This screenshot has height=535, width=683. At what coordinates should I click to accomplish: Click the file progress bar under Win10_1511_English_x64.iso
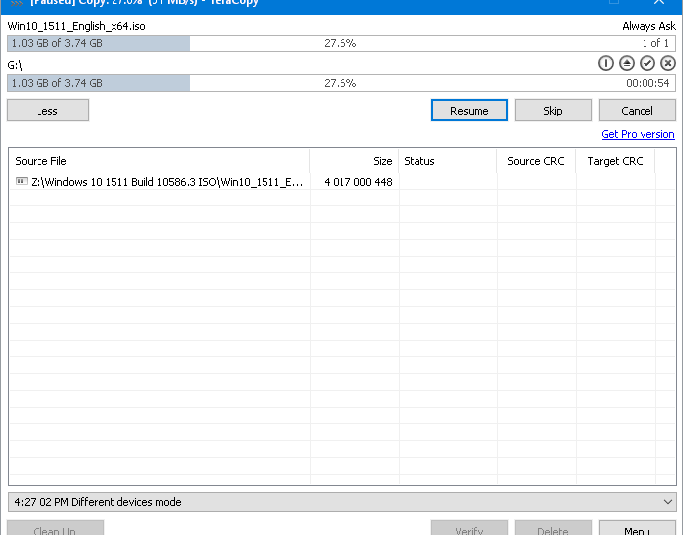pos(341,43)
